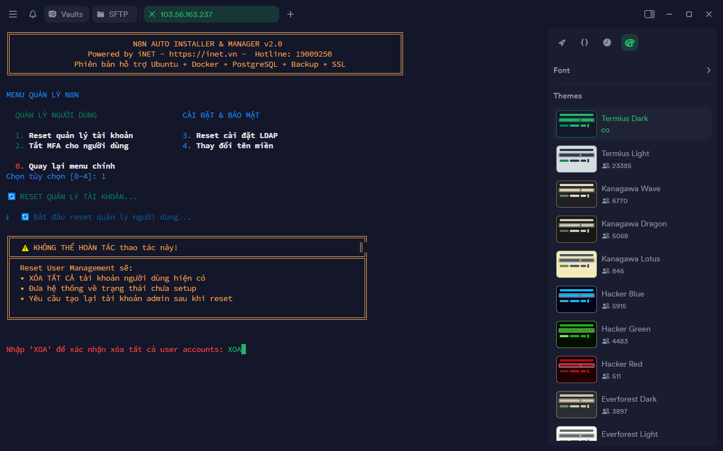Select the Termius Light theme
Screen dimensions: 723x451
[x=633, y=159]
